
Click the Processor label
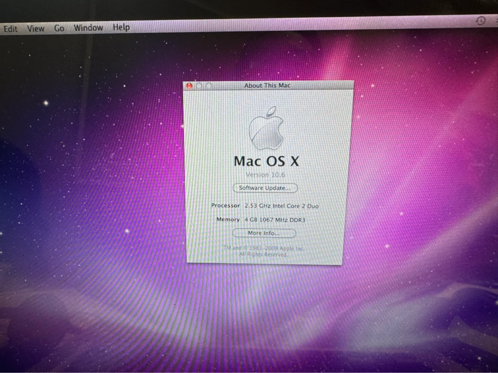(x=225, y=205)
